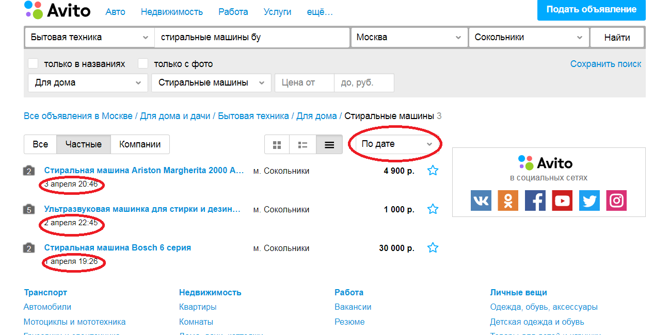The height and width of the screenshot is (335, 669).
Task: Select the 'Компании' sellers tab
Action: tap(140, 144)
